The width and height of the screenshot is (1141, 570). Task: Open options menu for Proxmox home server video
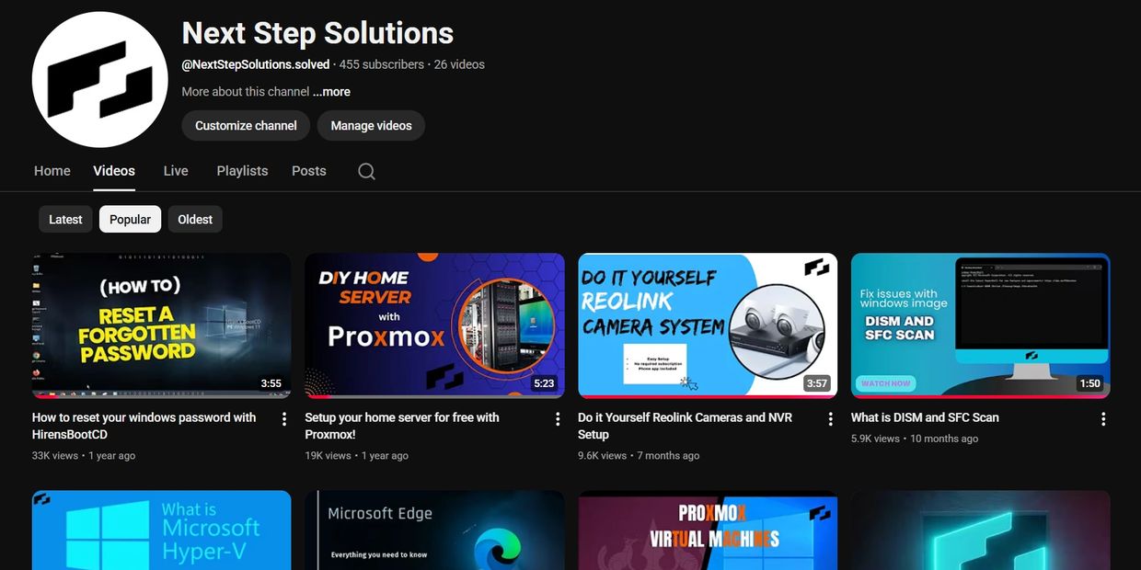(558, 419)
